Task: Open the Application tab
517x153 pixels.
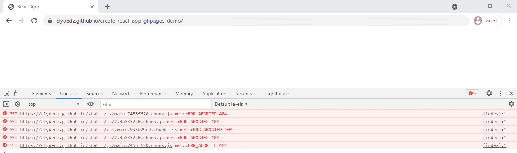Action: [214, 94]
